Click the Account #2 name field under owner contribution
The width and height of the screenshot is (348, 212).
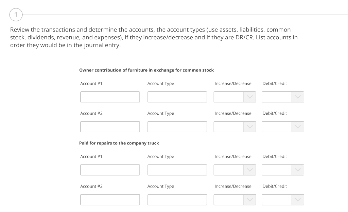pos(110,127)
